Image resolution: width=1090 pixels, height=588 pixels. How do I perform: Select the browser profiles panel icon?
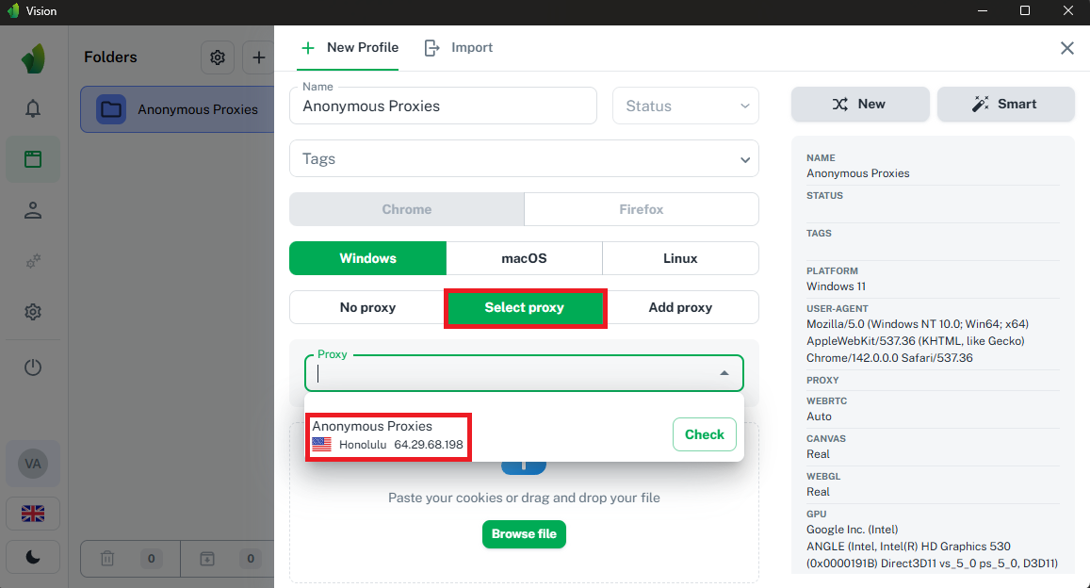32,158
